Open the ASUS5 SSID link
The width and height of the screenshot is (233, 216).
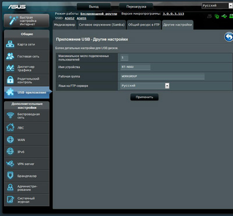point(82,18)
